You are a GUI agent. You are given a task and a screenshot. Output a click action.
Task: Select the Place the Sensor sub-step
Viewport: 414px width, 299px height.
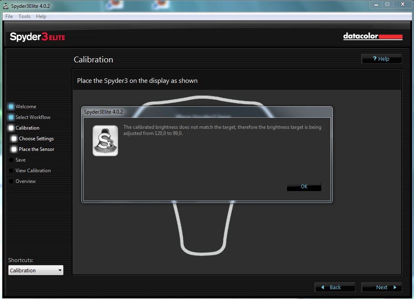pyautogui.click(x=36, y=149)
